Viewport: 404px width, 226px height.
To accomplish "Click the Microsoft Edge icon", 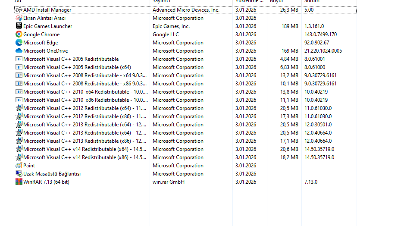I will 19,43.
